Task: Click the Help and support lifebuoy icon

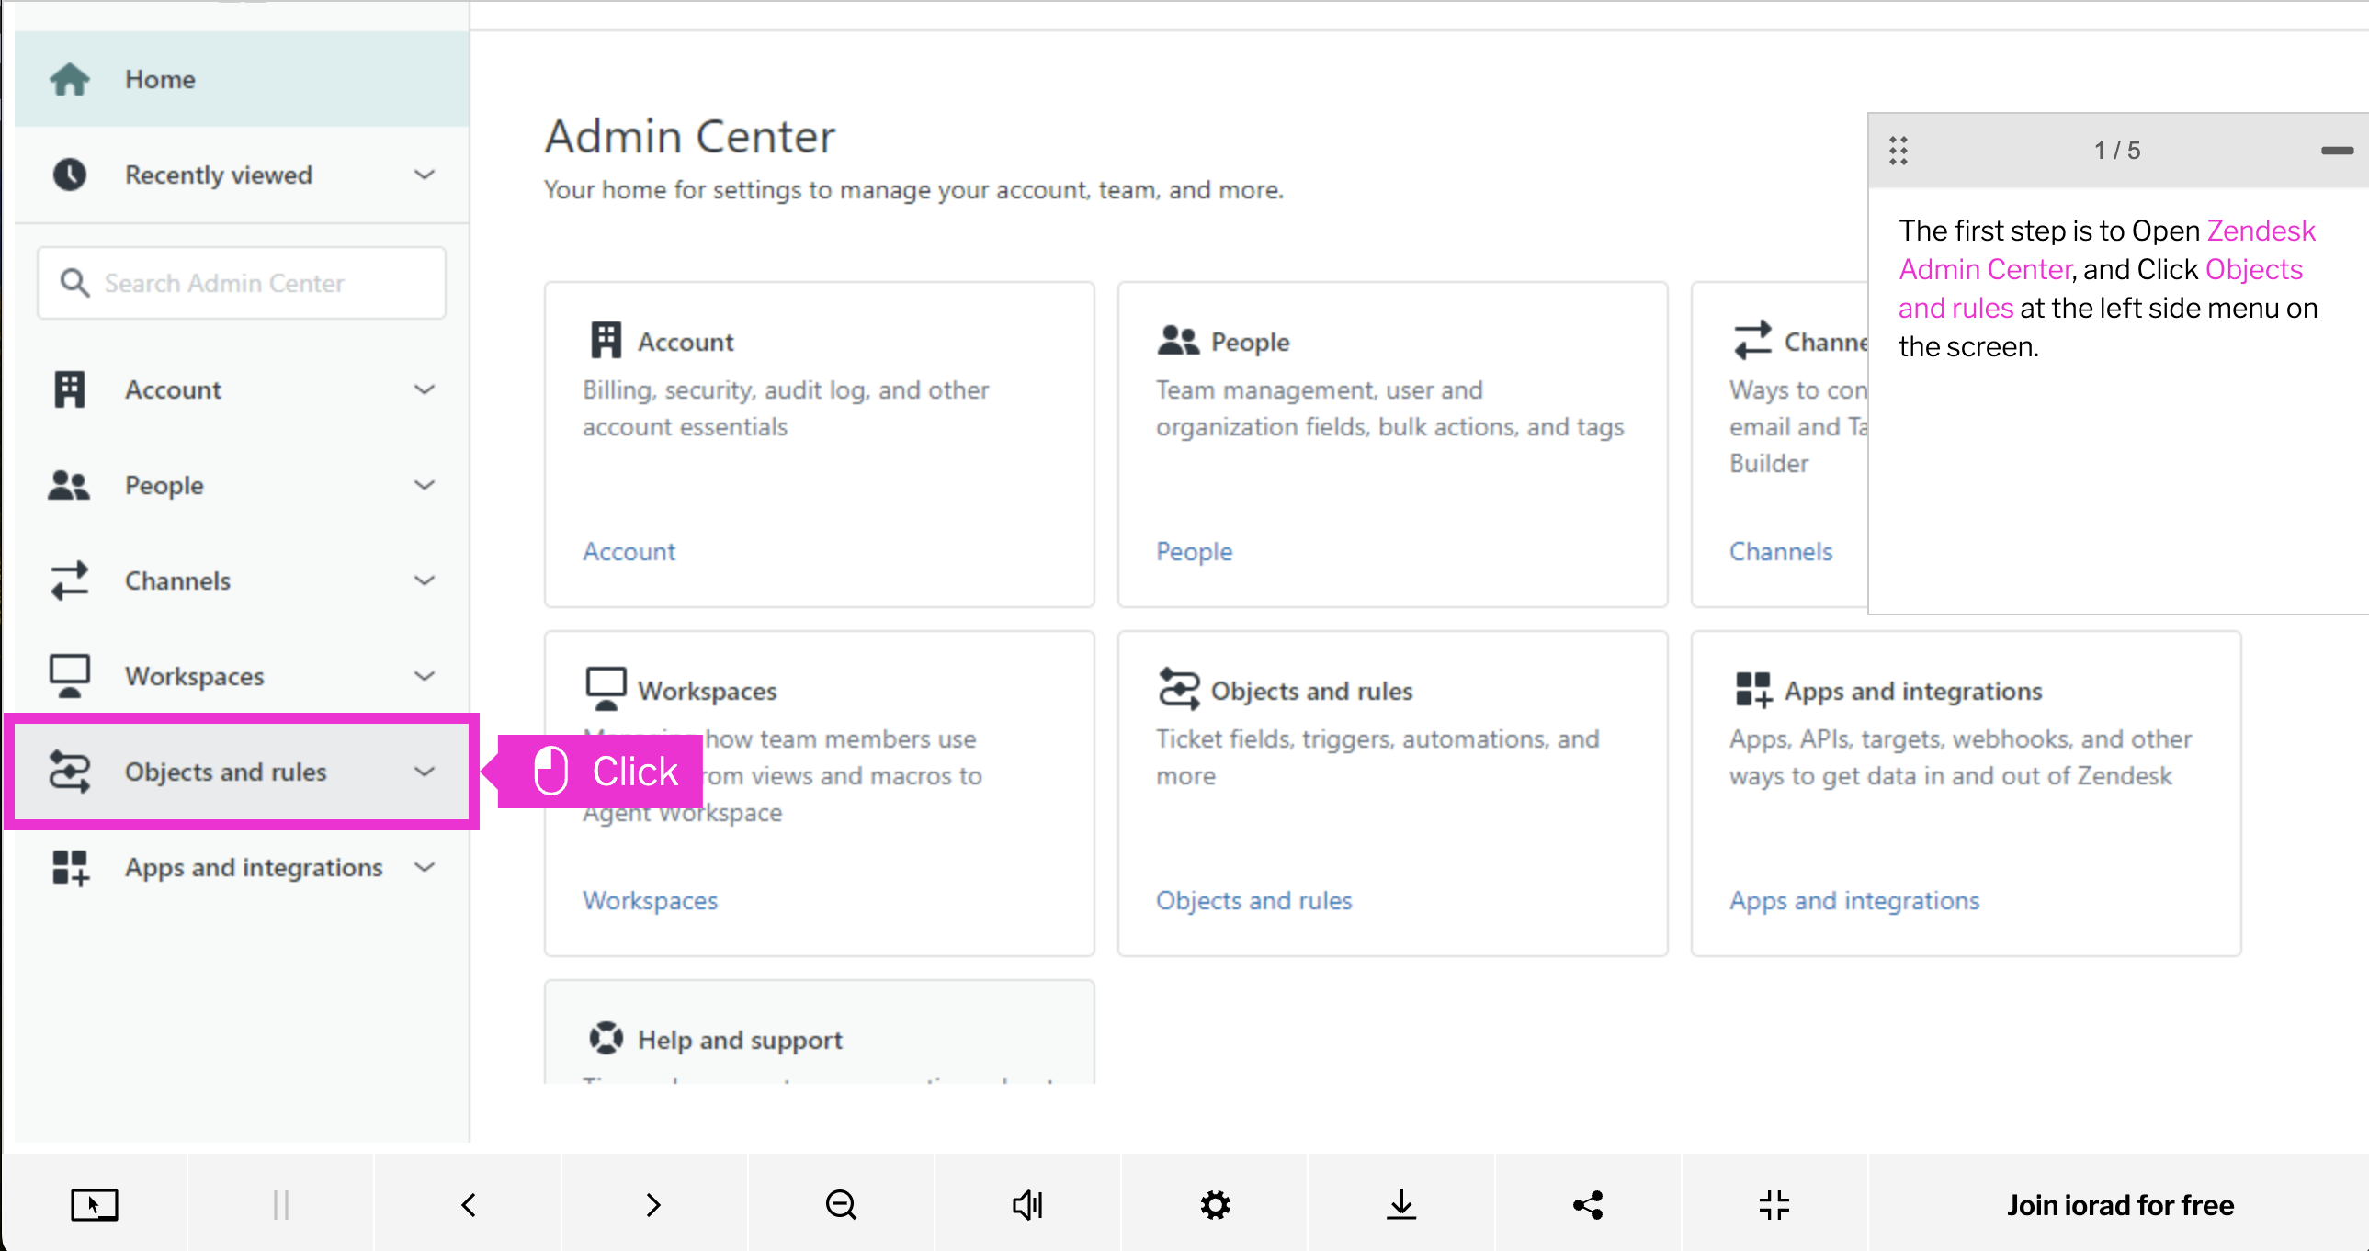Action: click(x=606, y=1039)
